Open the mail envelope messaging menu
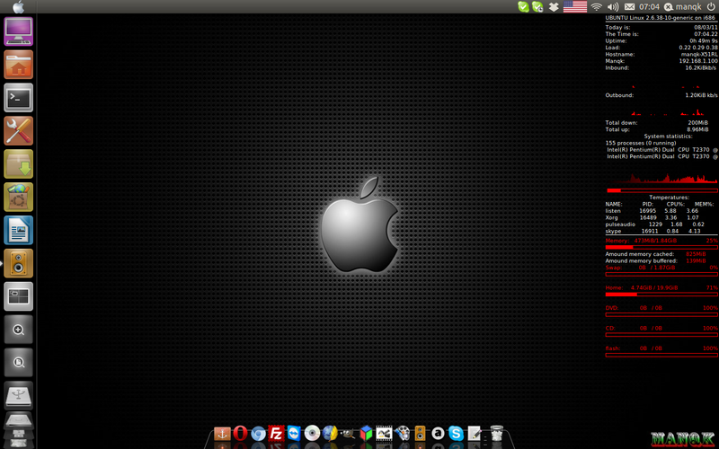Image resolution: width=719 pixels, height=449 pixels. 630,7
